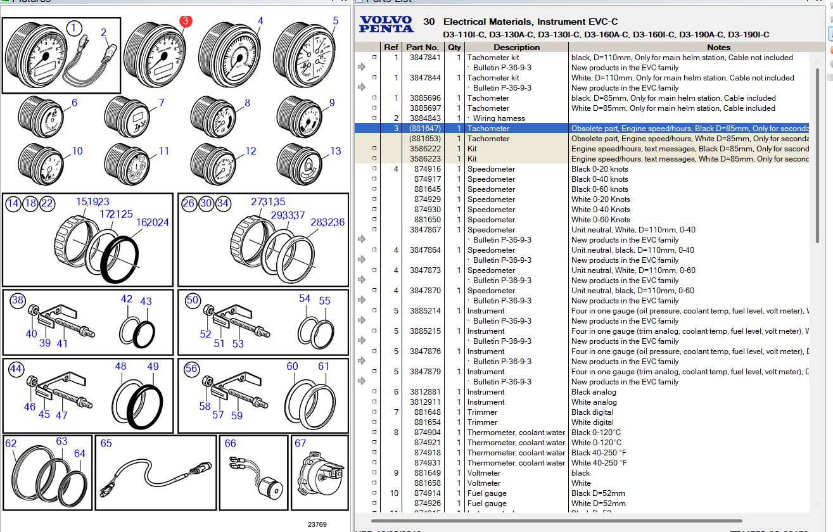Select the obsolete part number (881653)
This screenshot has height=532, width=833.
tap(424, 138)
